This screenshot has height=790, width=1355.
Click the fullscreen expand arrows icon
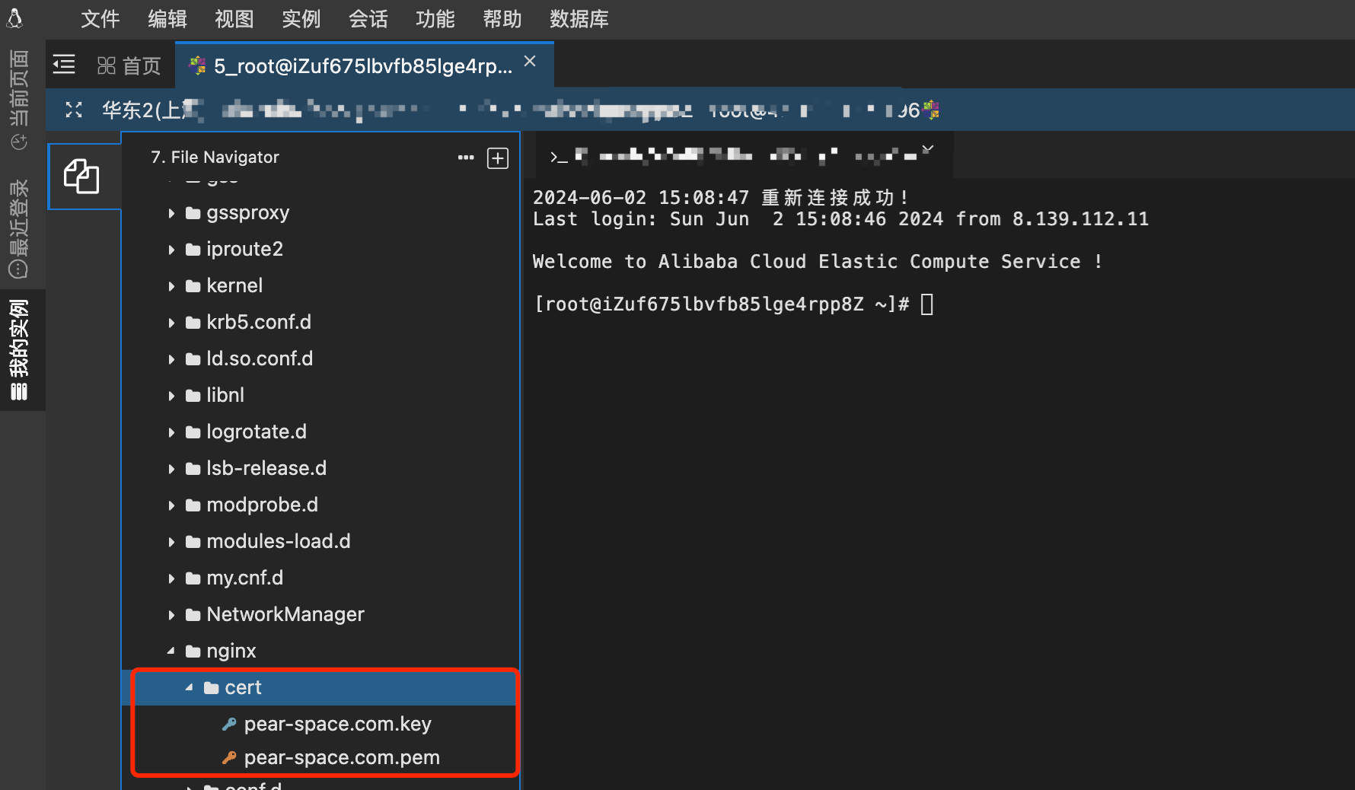point(74,110)
